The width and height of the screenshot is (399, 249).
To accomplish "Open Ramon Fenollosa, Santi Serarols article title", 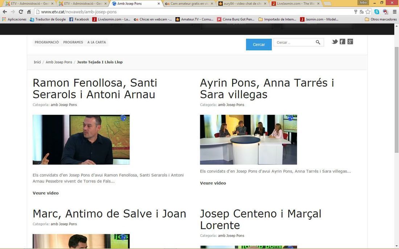I will 95,89.
